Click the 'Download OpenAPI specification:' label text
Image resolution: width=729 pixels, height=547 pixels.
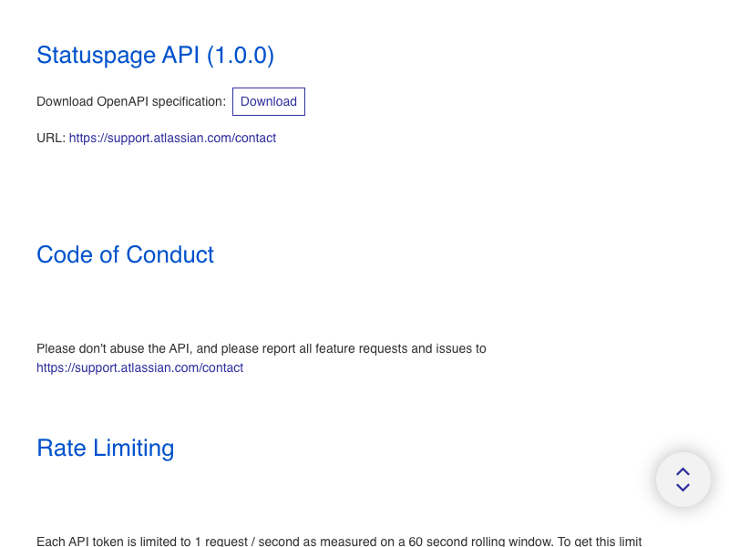[x=131, y=101]
